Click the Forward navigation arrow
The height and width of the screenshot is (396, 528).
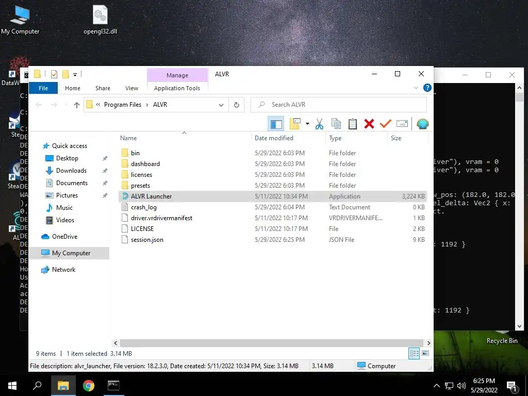(54, 105)
